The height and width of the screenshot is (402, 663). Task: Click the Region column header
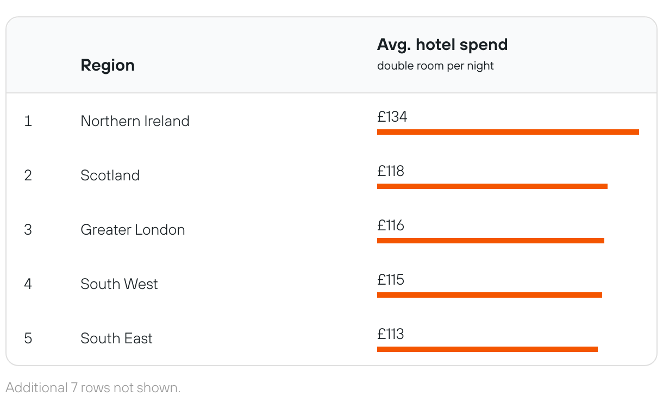(108, 65)
